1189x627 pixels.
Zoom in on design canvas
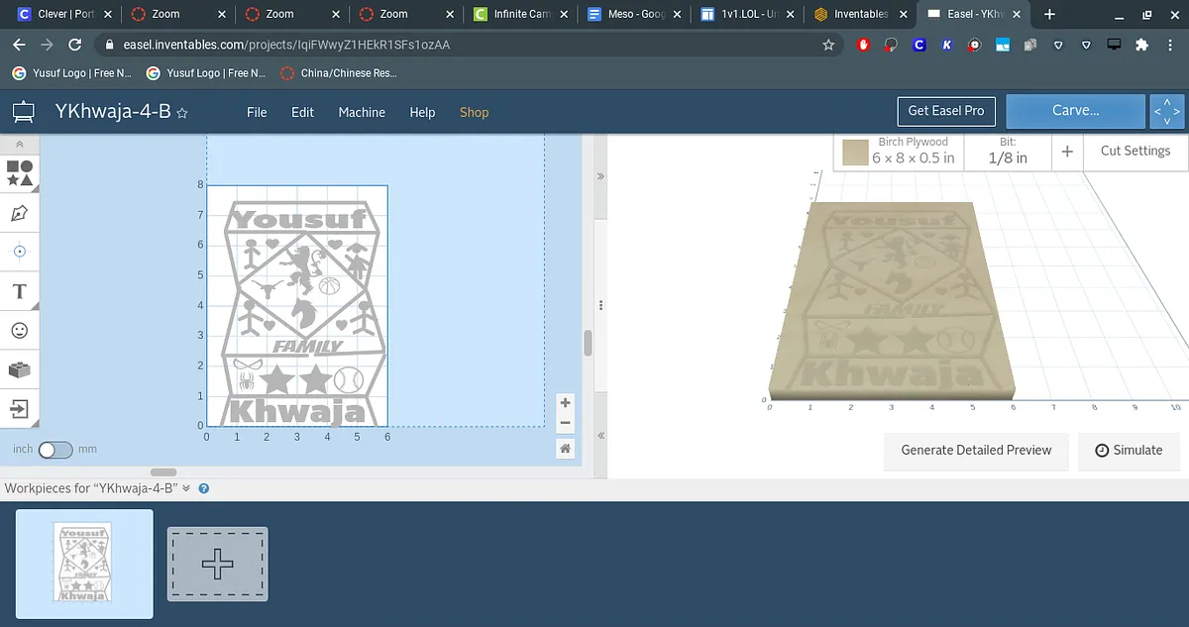565,402
